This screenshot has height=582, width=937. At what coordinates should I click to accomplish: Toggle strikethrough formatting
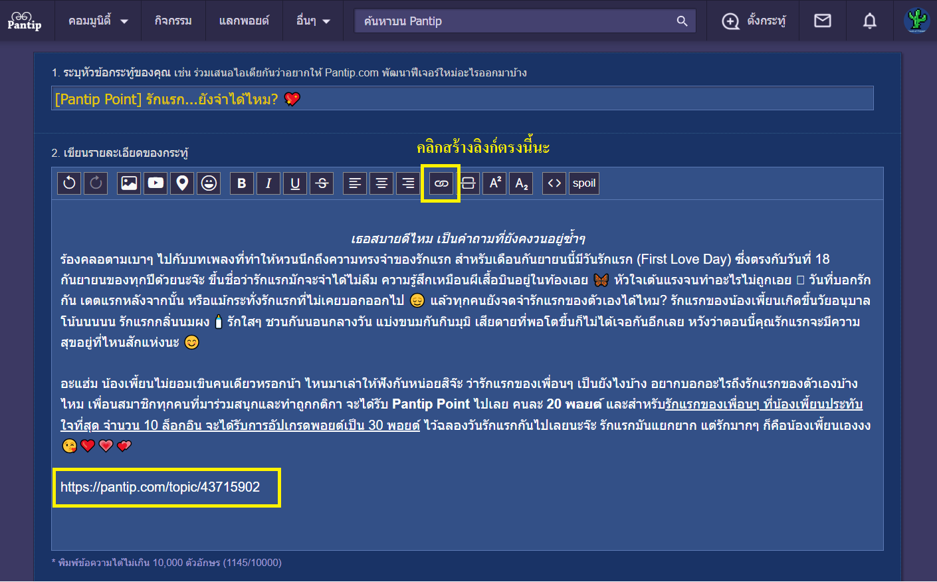click(322, 183)
